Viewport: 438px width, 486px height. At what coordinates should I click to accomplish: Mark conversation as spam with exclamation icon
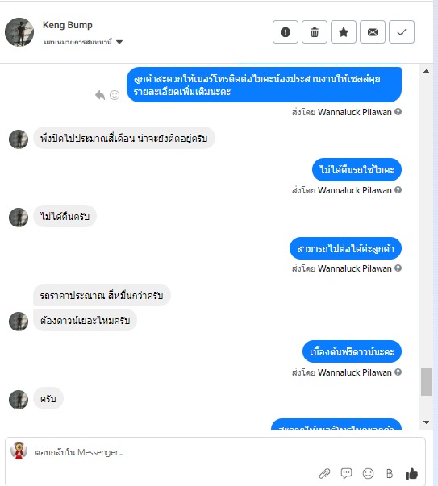click(x=286, y=32)
